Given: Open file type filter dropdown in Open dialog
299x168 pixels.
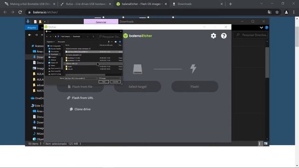Looking at the screenshot, I should [110, 78].
